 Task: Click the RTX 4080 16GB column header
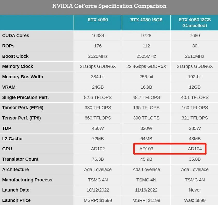pos(146,20)
